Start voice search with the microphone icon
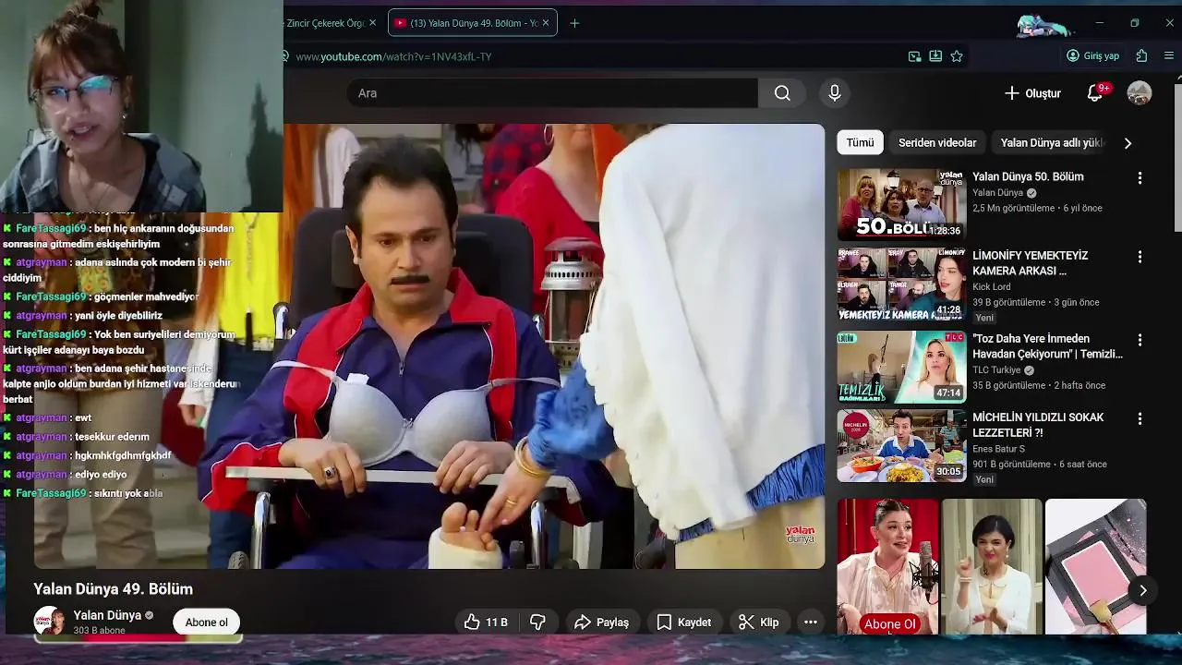The height and width of the screenshot is (665, 1182). [835, 93]
